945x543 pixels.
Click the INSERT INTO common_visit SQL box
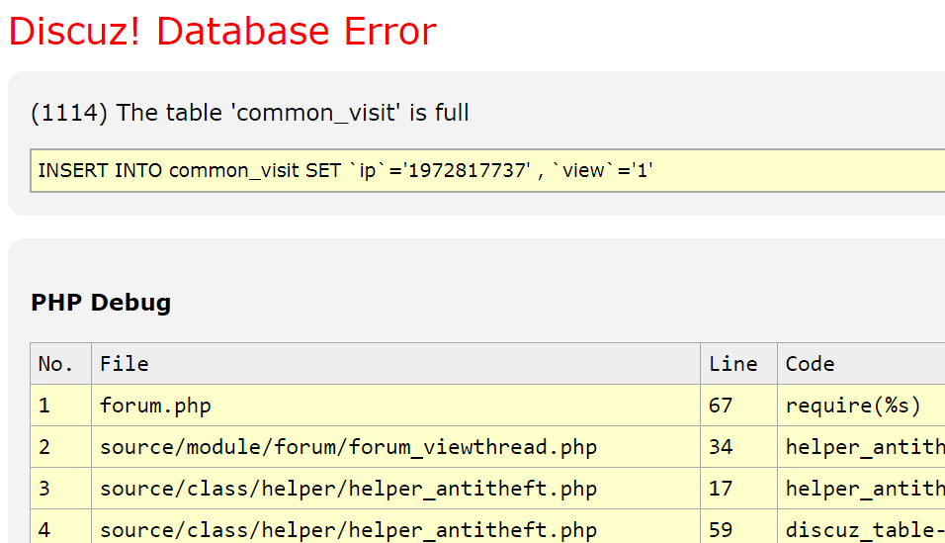point(487,171)
